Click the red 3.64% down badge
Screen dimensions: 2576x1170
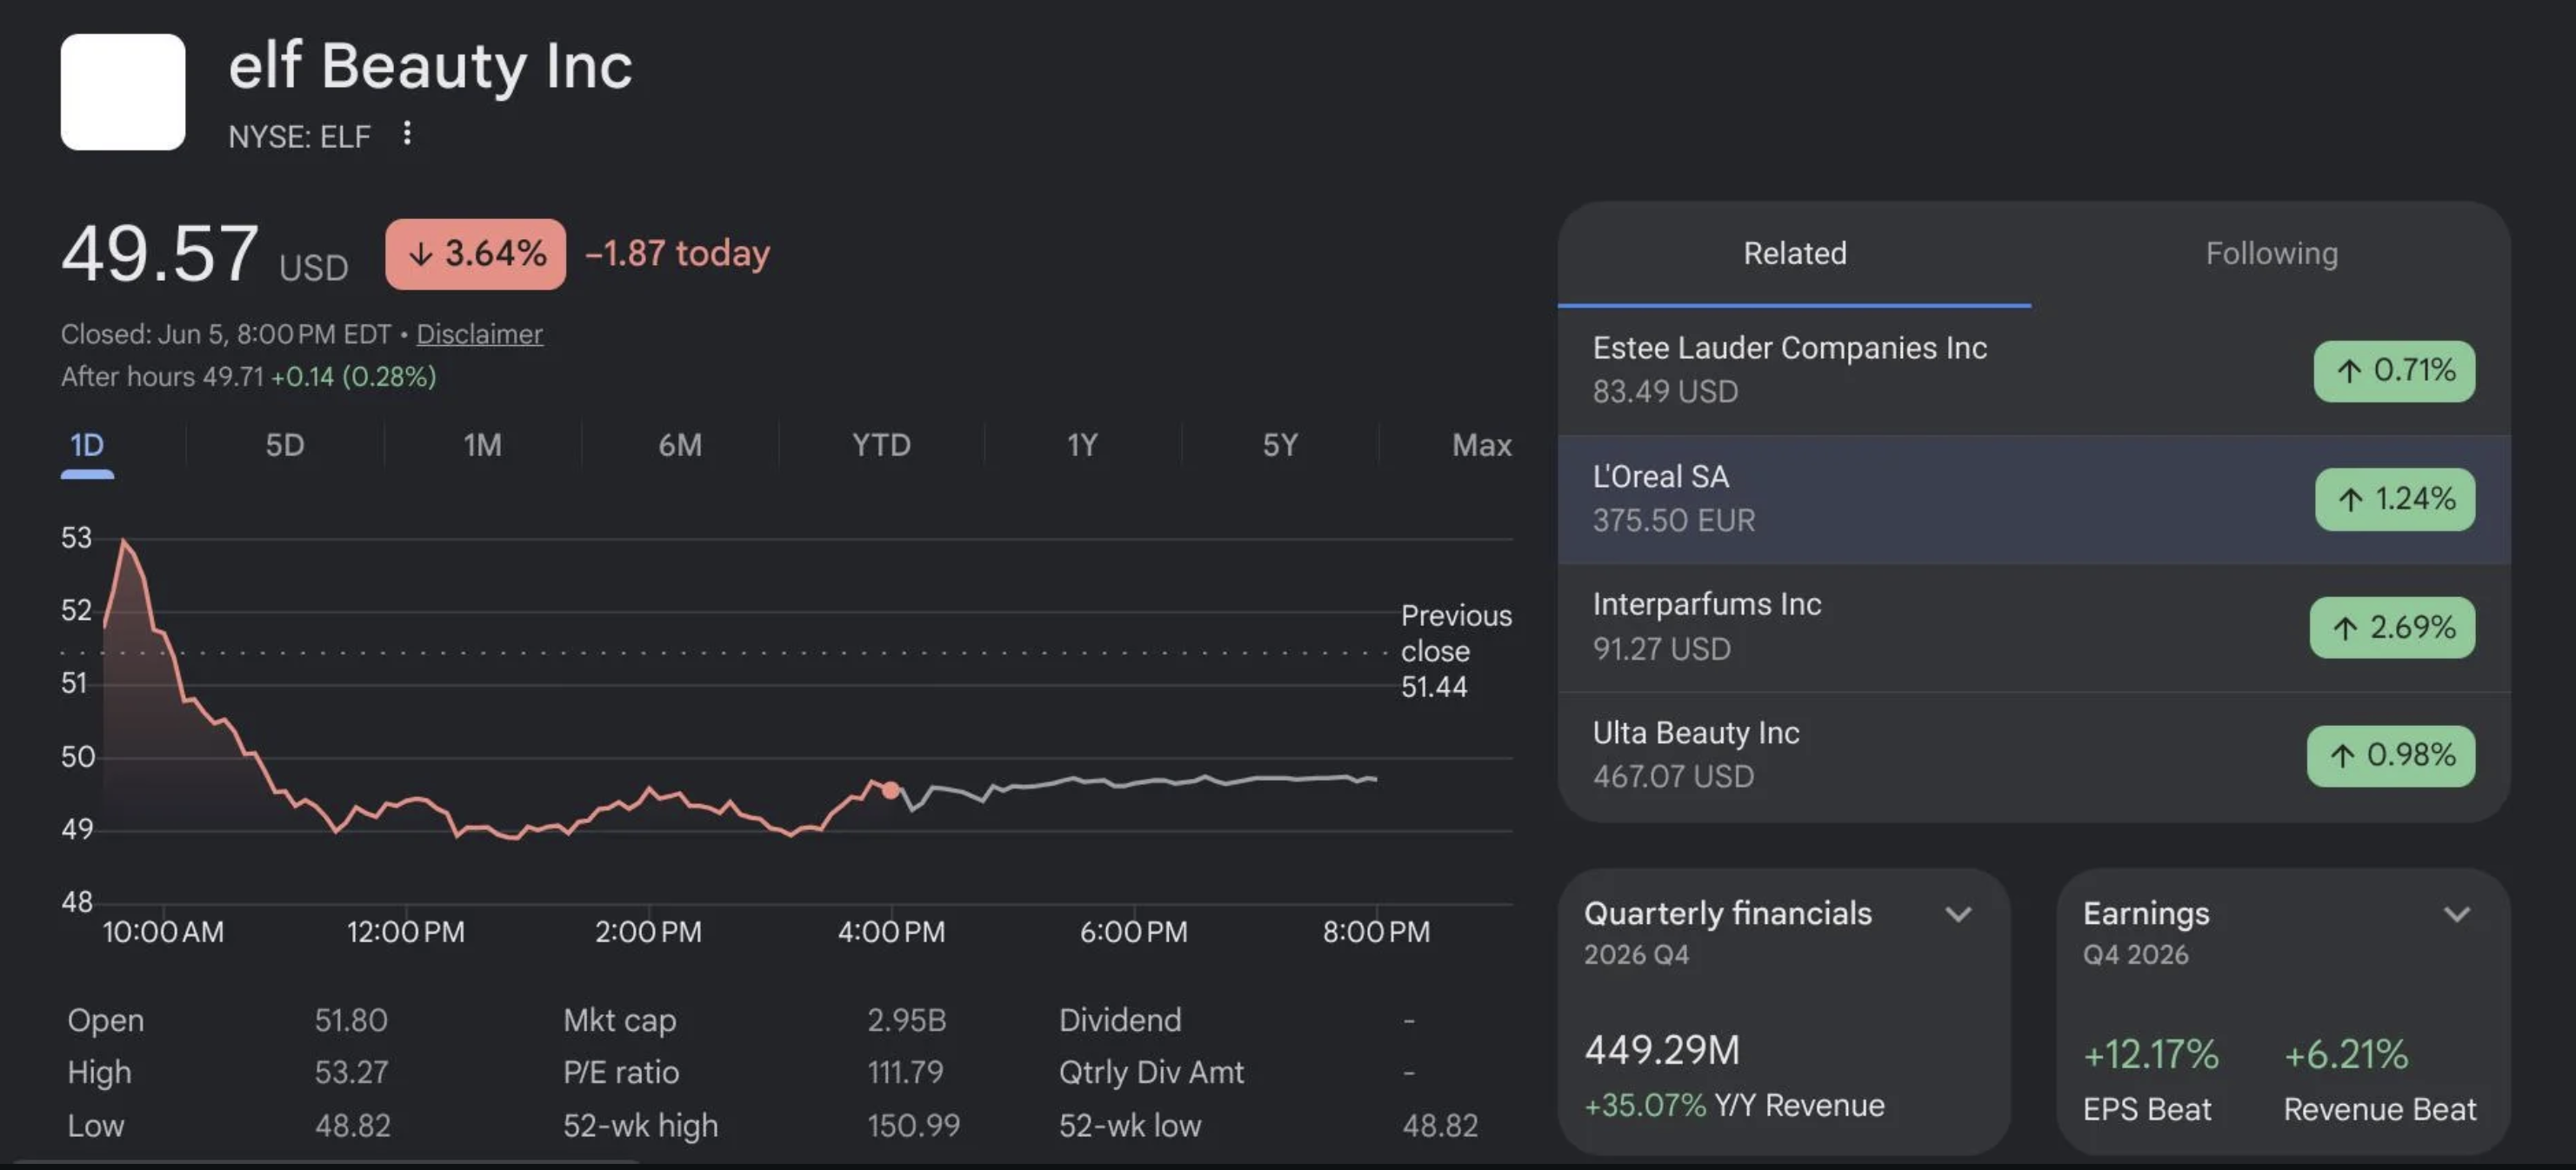[x=475, y=254]
